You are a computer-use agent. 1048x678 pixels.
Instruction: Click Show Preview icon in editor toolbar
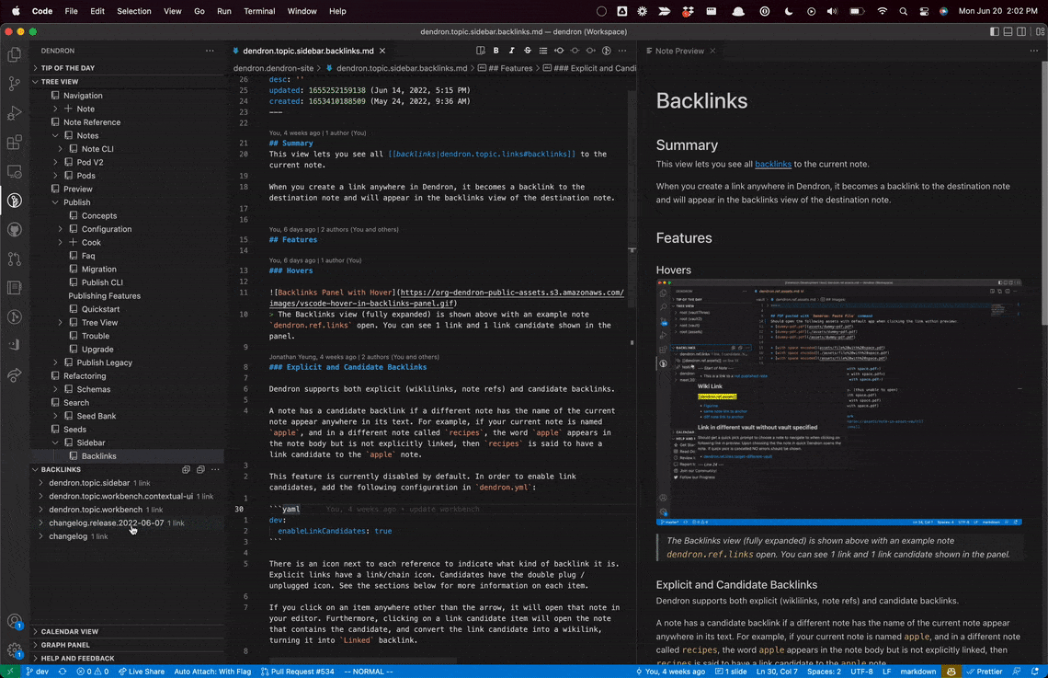[481, 51]
